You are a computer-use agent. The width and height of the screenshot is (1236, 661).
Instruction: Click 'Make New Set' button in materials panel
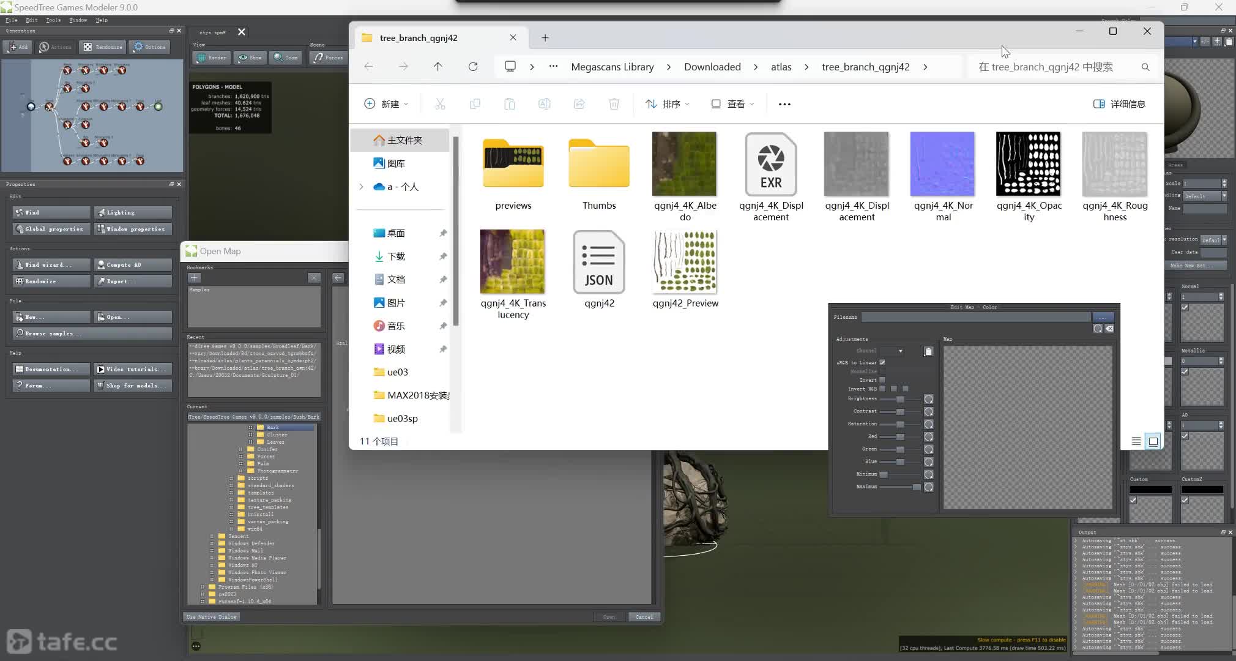click(1196, 266)
